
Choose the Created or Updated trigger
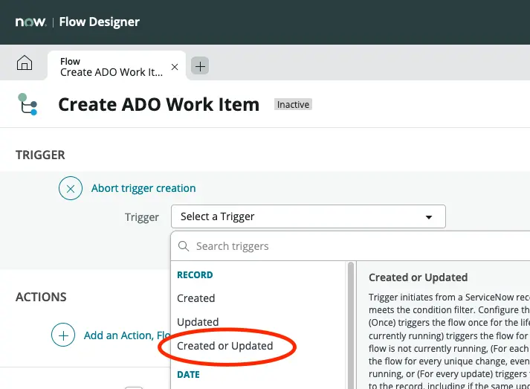(225, 346)
